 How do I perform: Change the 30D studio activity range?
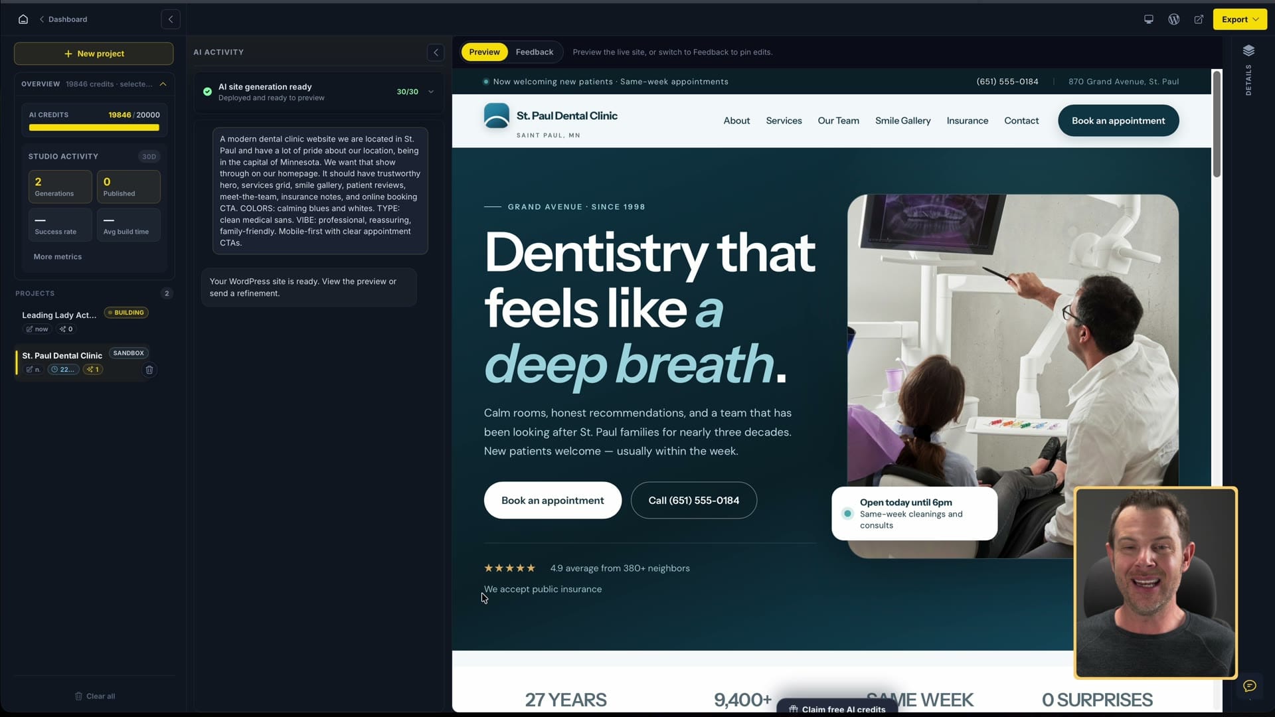[x=149, y=157]
